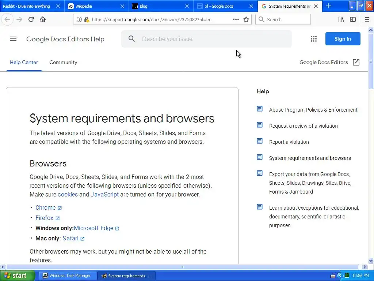374x281 pixels.
Task: Open the cookies link
Action: (68, 195)
